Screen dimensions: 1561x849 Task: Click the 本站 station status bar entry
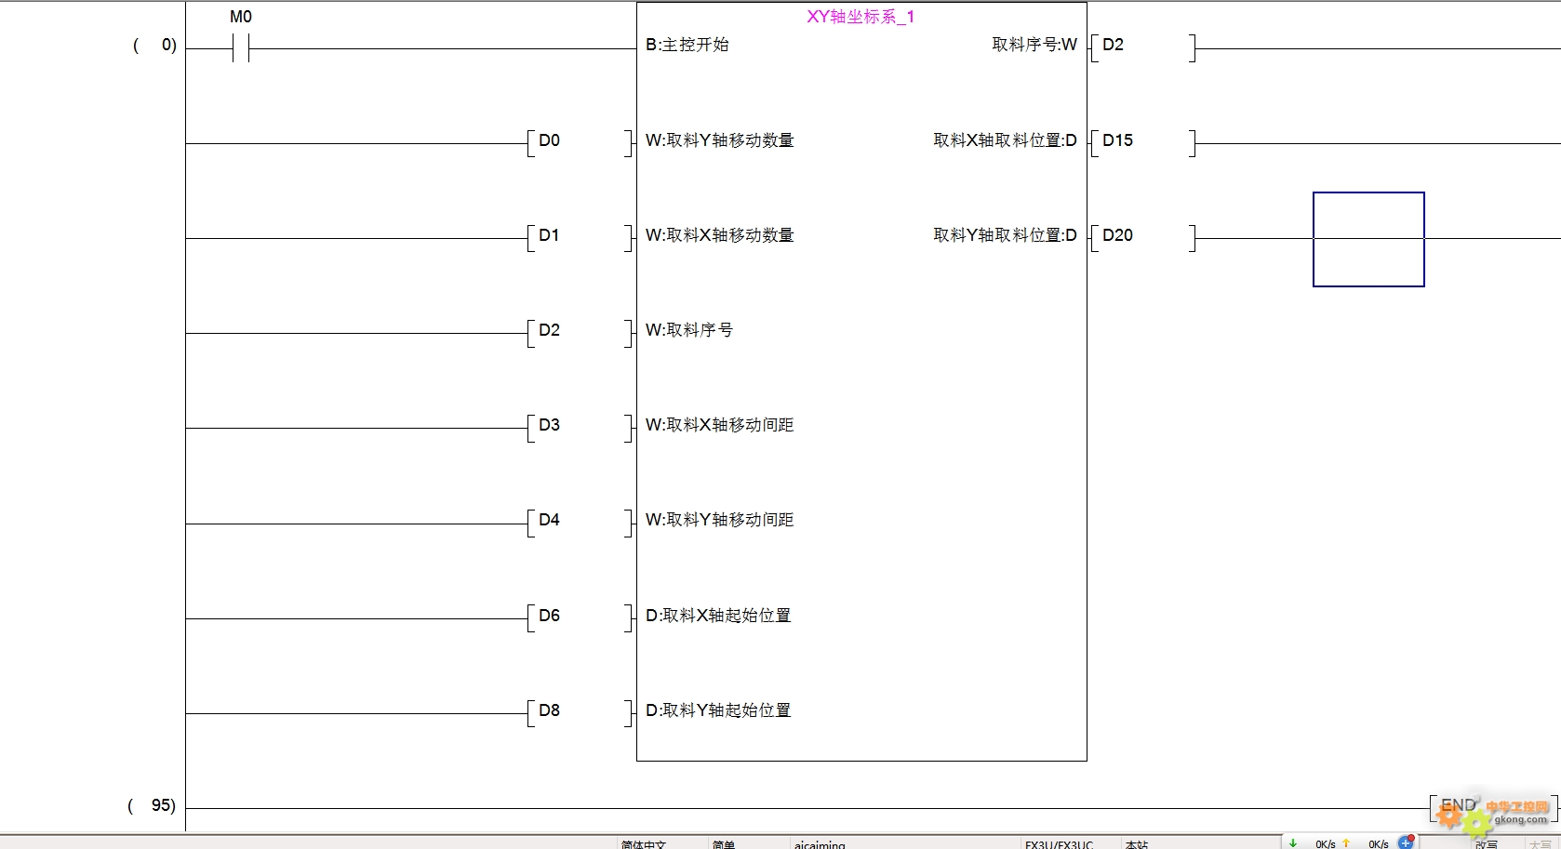coord(1137,844)
